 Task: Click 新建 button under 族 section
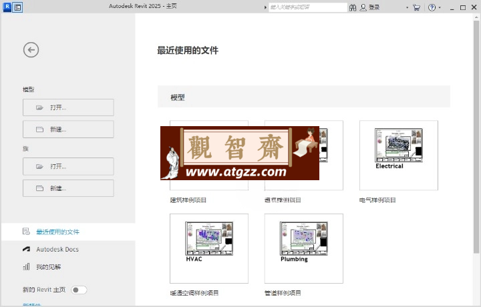(68, 188)
